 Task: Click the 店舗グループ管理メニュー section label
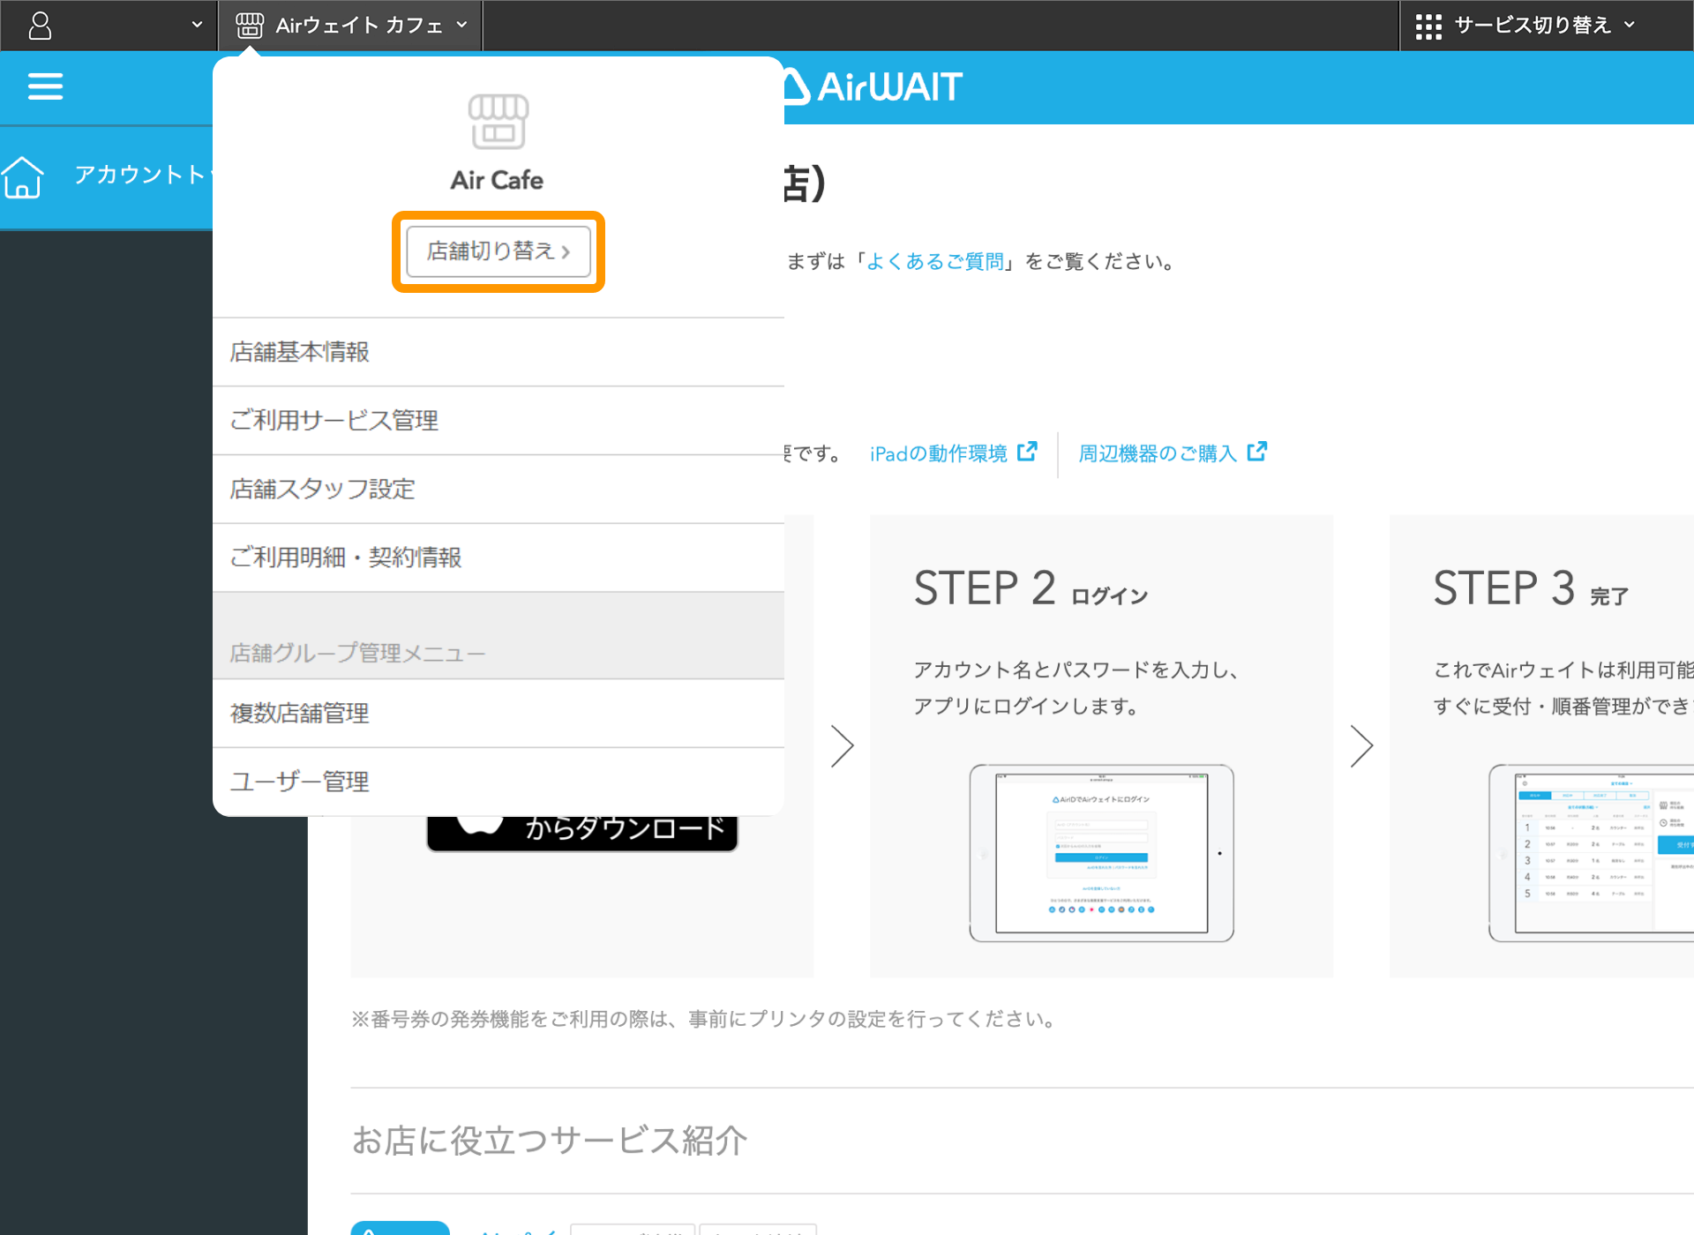point(357,654)
